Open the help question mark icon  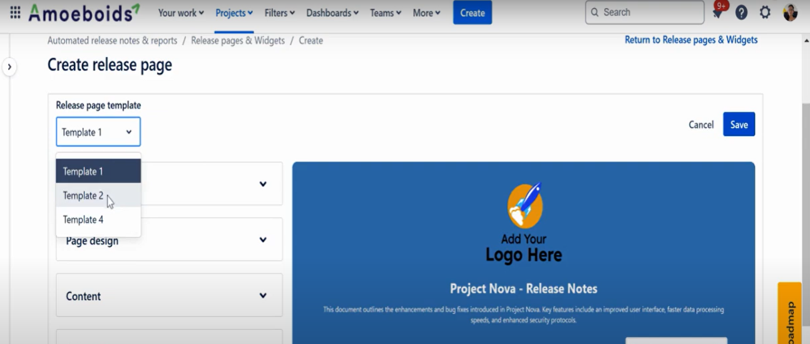[x=741, y=13]
